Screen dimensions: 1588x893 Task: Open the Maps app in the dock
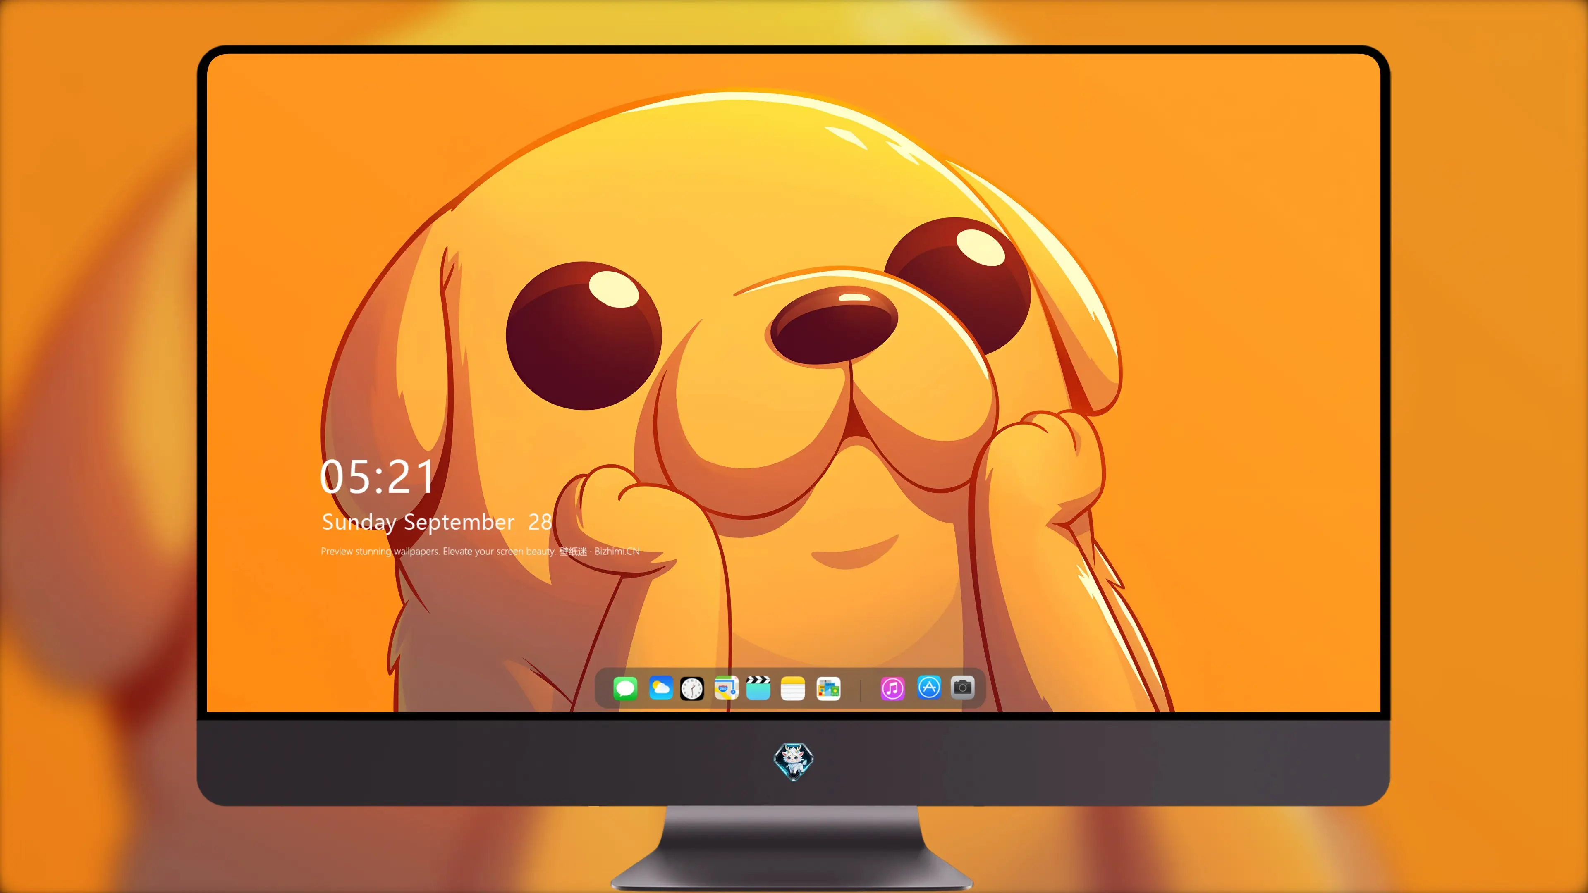[726, 688]
